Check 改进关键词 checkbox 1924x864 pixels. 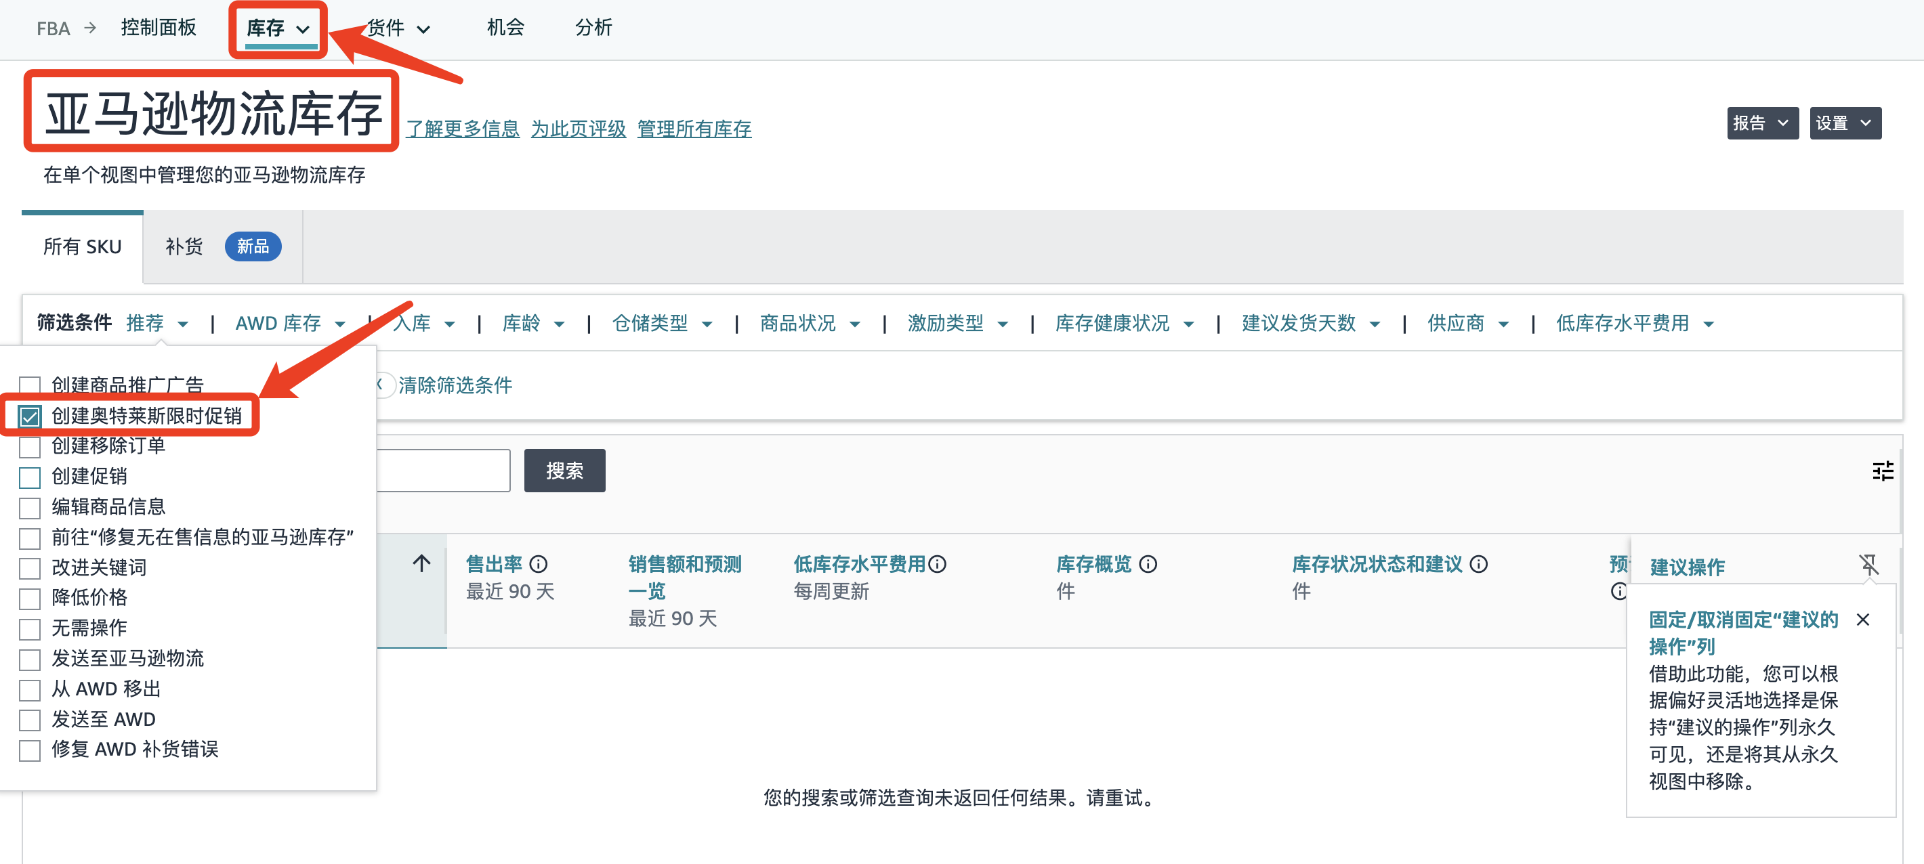click(x=30, y=568)
